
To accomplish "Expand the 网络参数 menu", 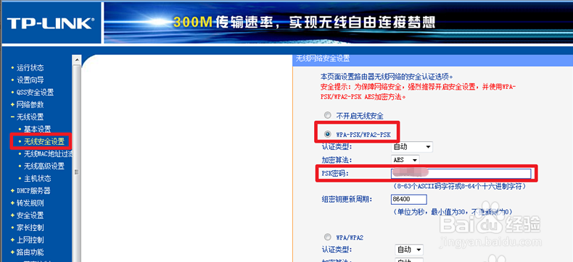I will (30, 105).
